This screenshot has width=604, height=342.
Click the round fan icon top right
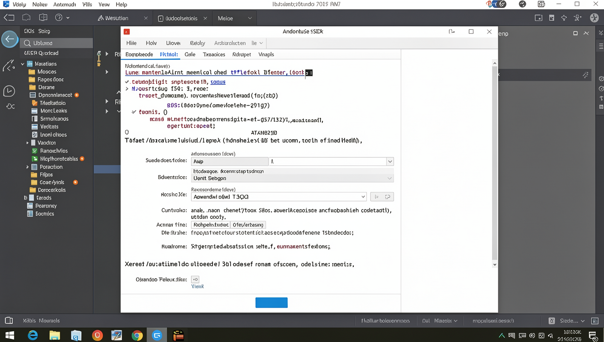tap(594, 18)
